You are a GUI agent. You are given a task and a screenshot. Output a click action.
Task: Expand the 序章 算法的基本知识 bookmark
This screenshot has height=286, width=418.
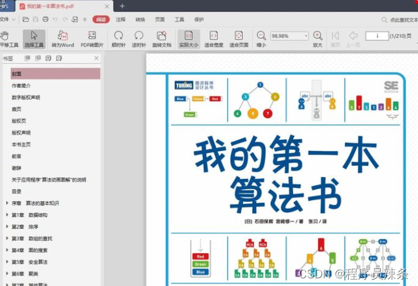7,203
